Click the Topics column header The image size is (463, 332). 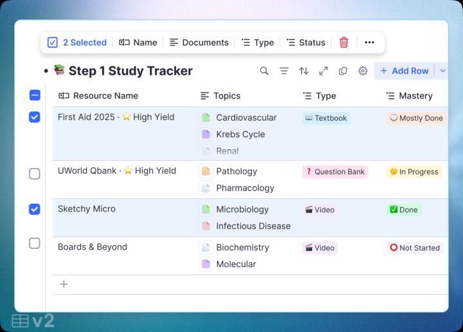221,96
